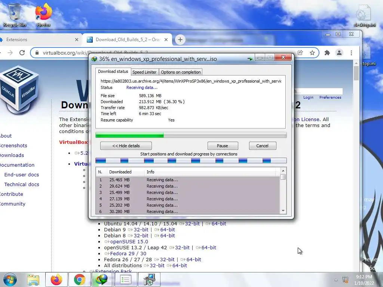The image size is (383, 287).
Task: Open the list window taskbar icon
Action: 126,280
